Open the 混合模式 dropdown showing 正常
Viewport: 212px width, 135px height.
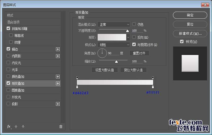pyautogui.click(x=114, y=25)
